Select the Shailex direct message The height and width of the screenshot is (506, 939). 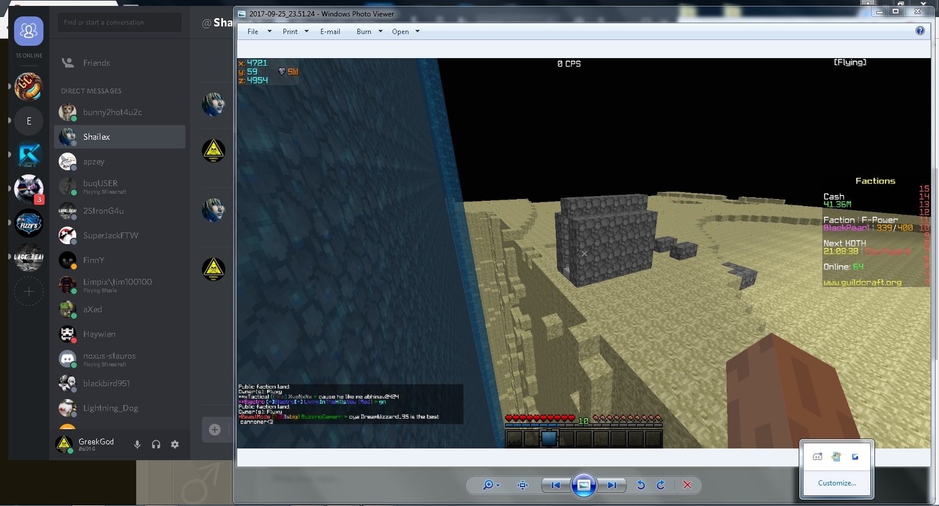[x=120, y=137]
